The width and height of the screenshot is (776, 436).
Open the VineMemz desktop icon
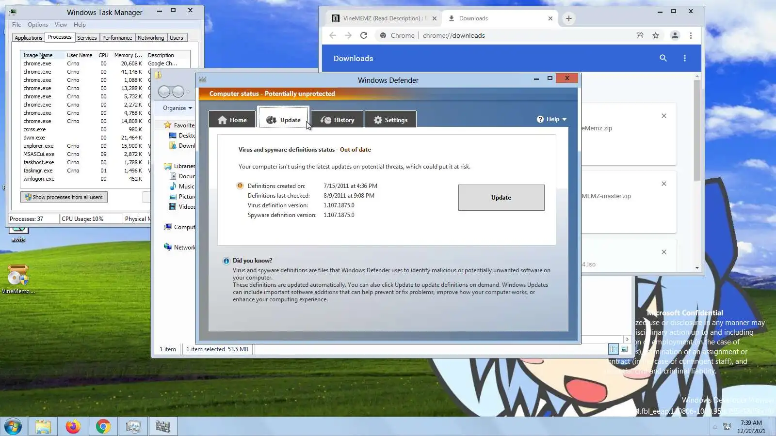coord(18,280)
